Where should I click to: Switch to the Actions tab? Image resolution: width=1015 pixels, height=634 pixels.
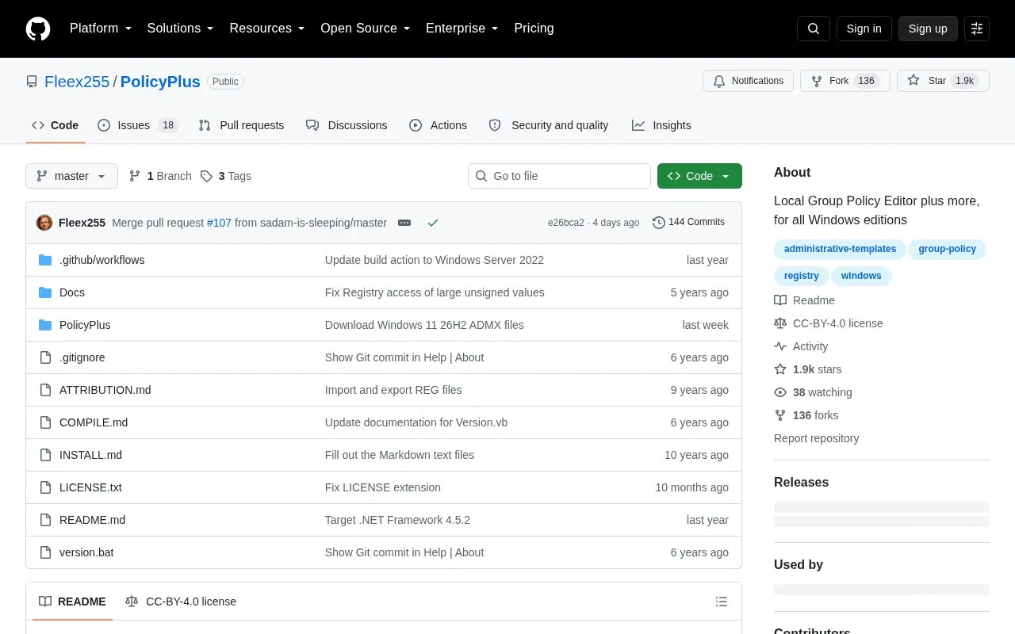[x=438, y=125]
